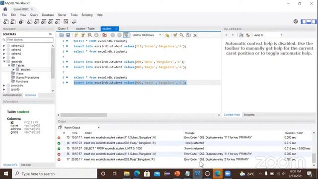This screenshot has height=179, width=318.
Task: Create a new schema icon
Action: tap(30, 21)
